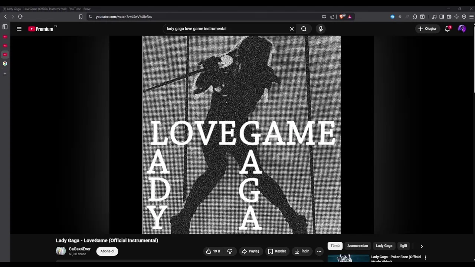Switch to the Google tab in vertical tabs
The height and width of the screenshot is (267, 475).
pyautogui.click(x=5, y=64)
